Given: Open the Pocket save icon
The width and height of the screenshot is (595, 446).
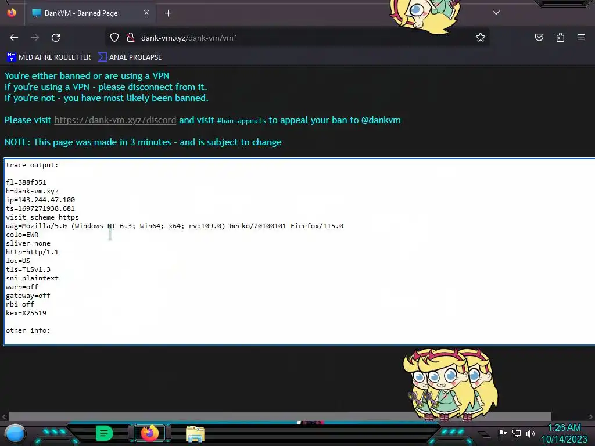Looking at the screenshot, I should pyautogui.click(x=539, y=37).
